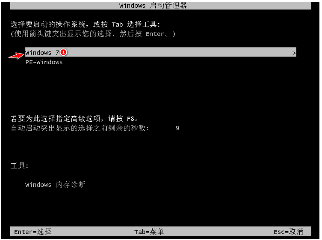
Task: Select the Windows 7 boot entry
Action: point(160,52)
